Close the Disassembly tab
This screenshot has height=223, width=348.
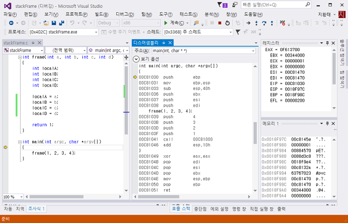tap(170, 43)
